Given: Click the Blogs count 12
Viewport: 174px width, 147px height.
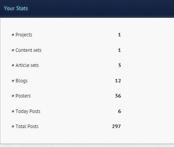Looking at the screenshot, I should coord(118,81).
